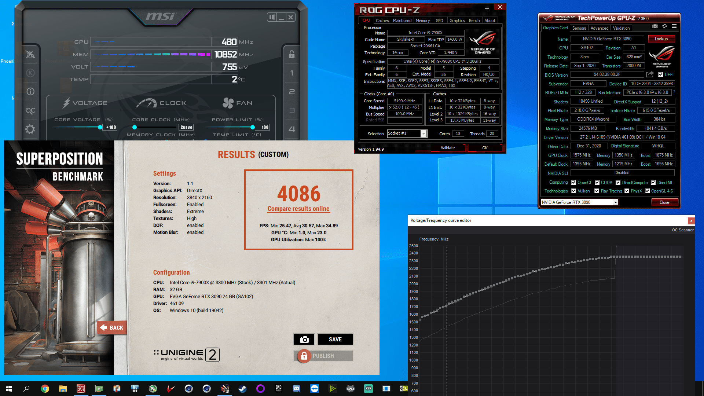The width and height of the screenshot is (704, 396).
Task: Click the BIOS export share icon
Action: coord(650,74)
